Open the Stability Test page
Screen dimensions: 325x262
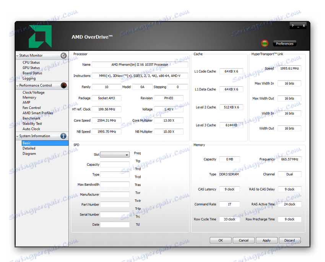point(32,124)
